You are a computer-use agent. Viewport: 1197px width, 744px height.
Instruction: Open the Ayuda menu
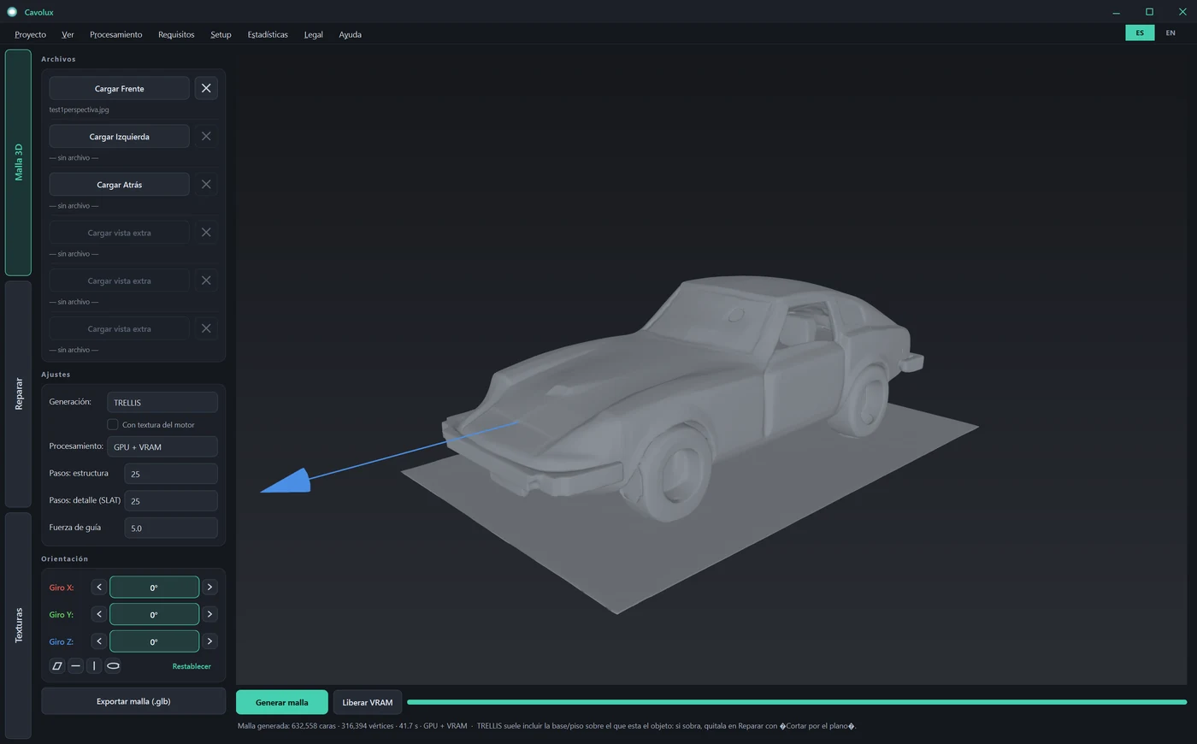coord(350,34)
